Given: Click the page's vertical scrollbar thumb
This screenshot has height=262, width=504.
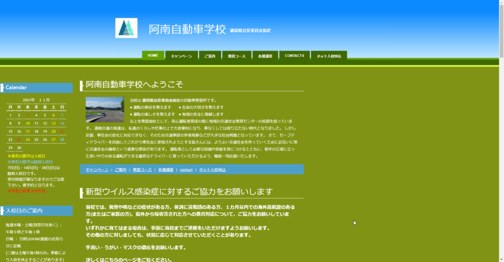Looking at the screenshot, I should click(501, 29).
